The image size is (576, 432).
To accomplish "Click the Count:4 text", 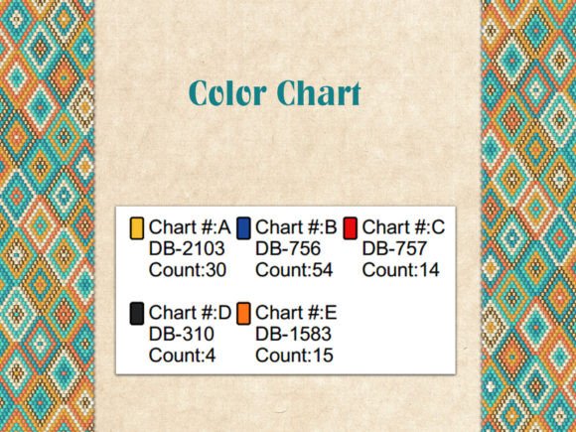I will tap(182, 356).
